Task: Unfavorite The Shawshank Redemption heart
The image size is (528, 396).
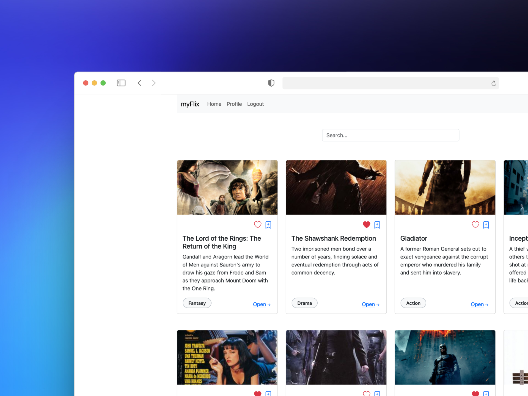Action: pos(367,225)
